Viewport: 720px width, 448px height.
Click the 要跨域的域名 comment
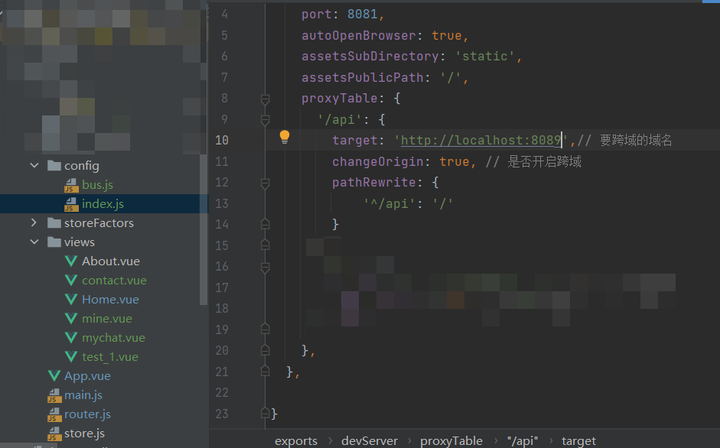(x=636, y=140)
